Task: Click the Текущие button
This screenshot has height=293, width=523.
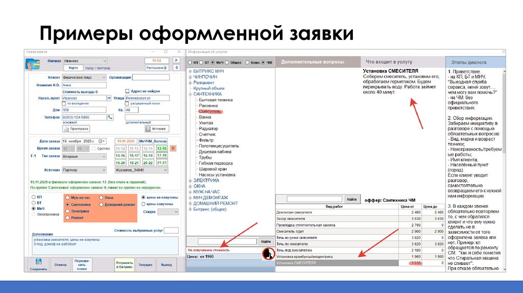Action: (x=146, y=264)
